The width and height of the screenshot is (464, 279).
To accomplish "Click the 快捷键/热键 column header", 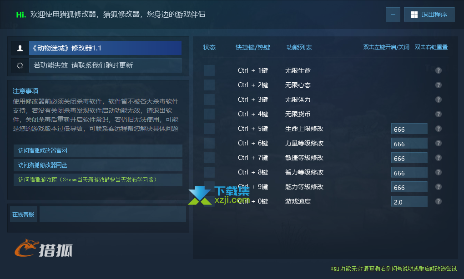I will 253,47.
